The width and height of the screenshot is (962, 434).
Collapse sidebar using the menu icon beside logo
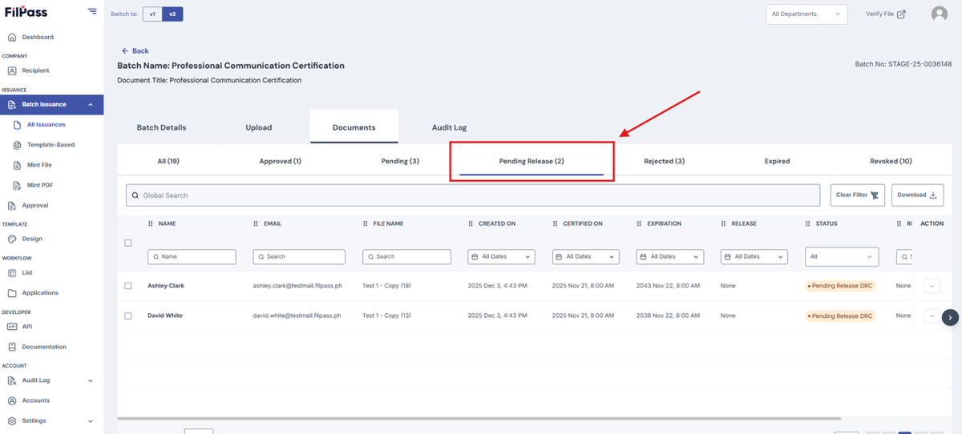[x=92, y=12]
